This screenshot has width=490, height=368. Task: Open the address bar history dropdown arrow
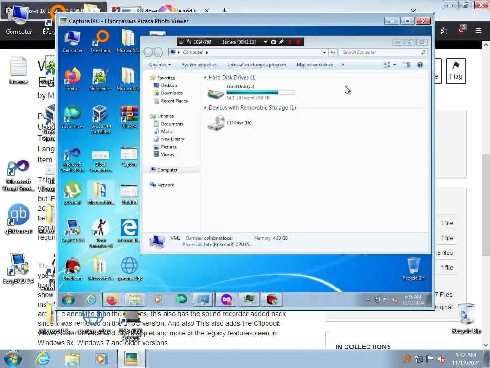pyautogui.click(x=325, y=52)
